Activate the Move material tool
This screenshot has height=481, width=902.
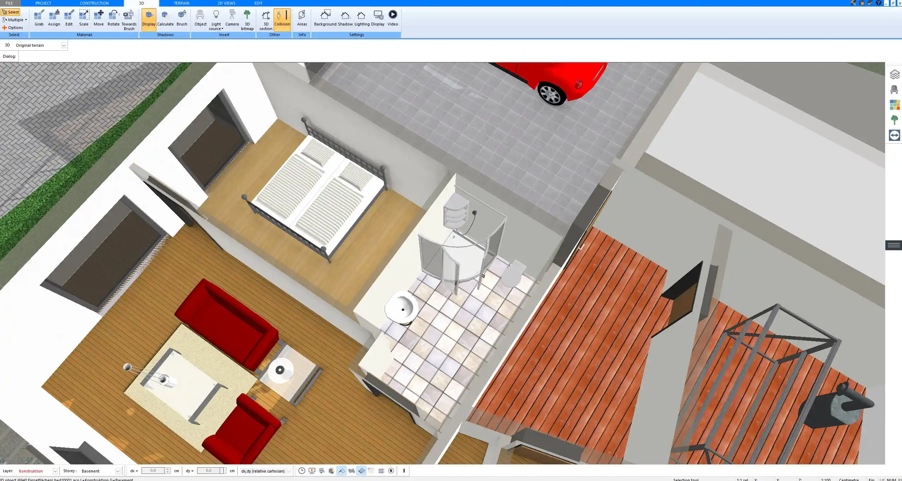(99, 18)
